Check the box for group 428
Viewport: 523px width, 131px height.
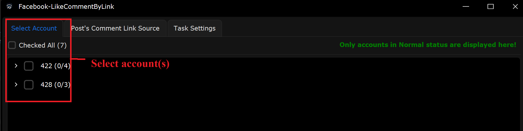[29, 85]
